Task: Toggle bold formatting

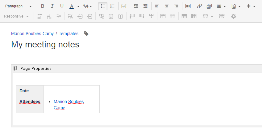Action: pos(43,6)
